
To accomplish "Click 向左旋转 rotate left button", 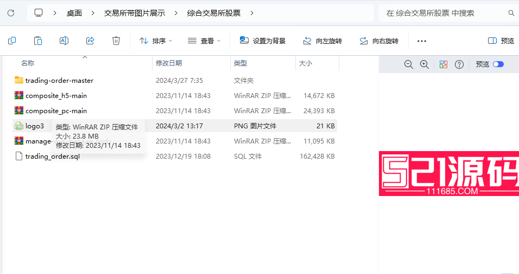I will [x=322, y=41].
